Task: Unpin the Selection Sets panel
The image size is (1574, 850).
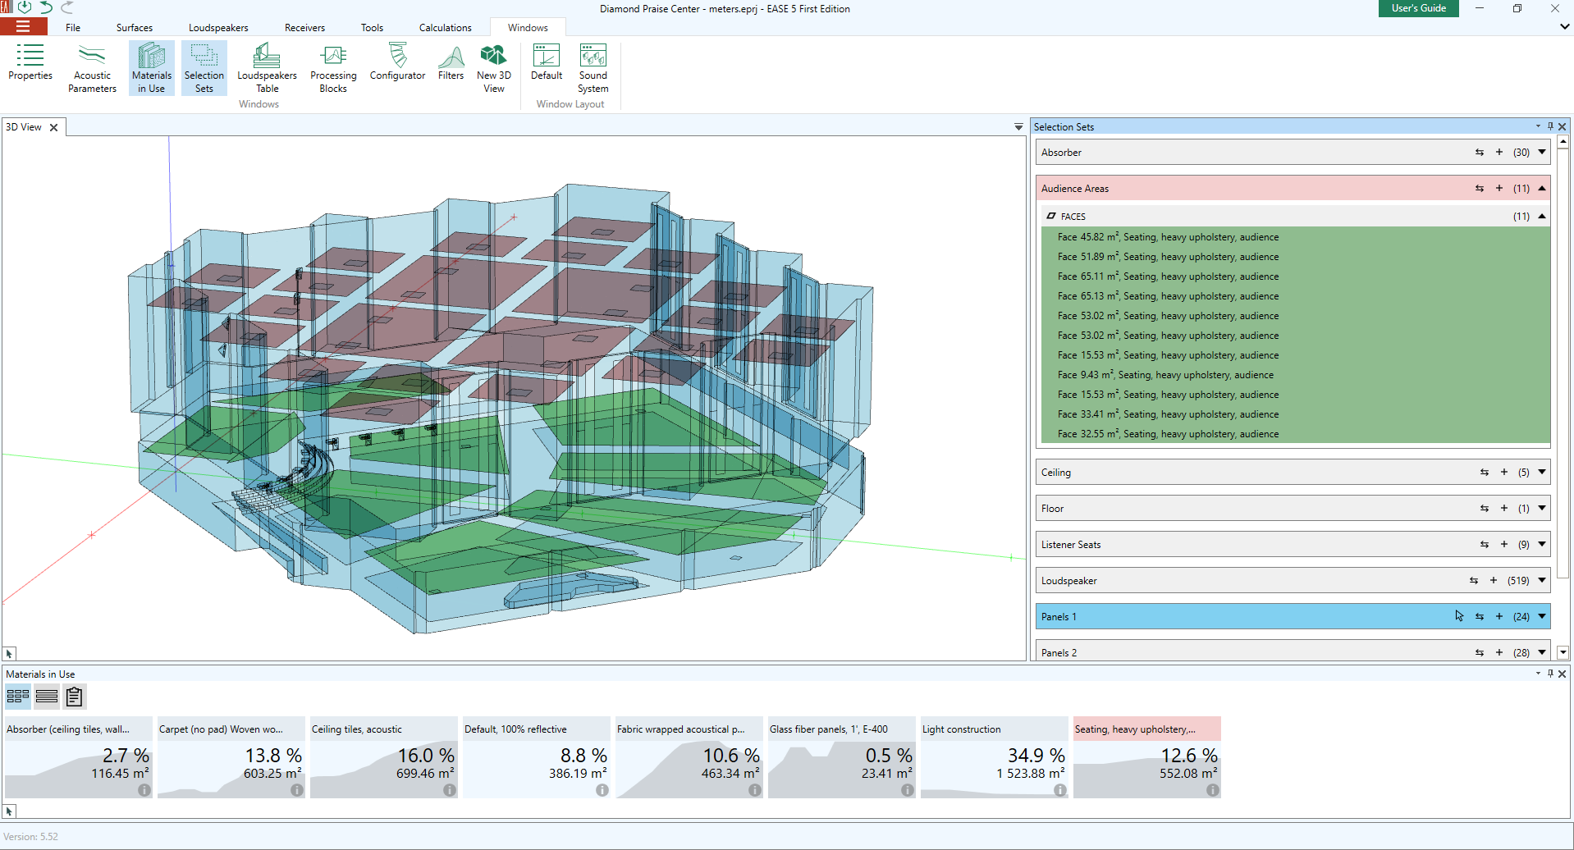Action: (x=1549, y=126)
